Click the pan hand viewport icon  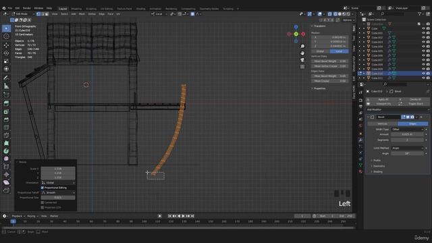pyautogui.click(x=302, y=53)
